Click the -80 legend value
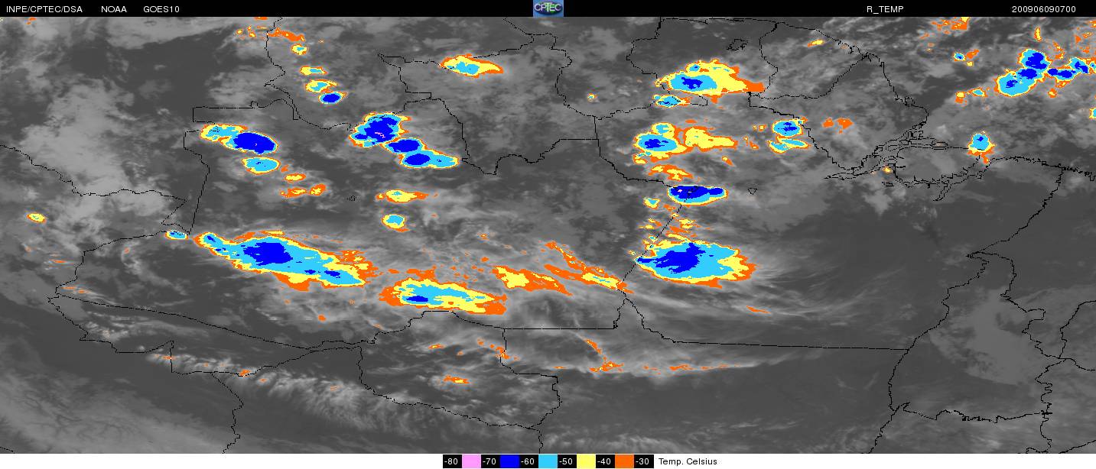This screenshot has width=1096, height=469. pos(451,461)
